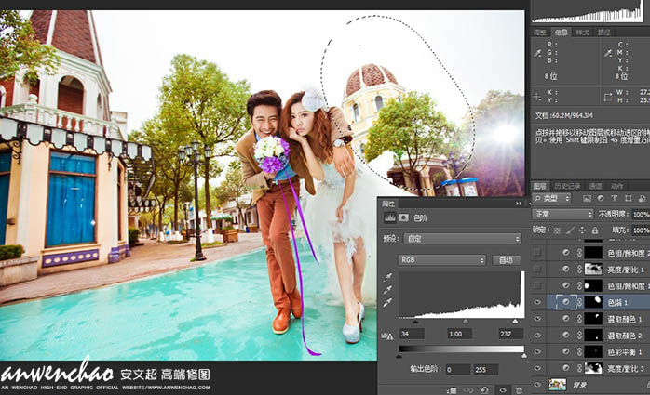Switch to the 样式 tab
This screenshot has width=650, height=395.
pos(582,33)
